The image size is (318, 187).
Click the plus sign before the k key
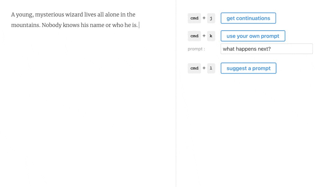[x=204, y=36]
